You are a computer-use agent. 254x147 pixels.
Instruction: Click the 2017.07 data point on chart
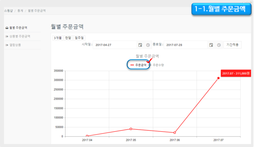[x=218, y=78]
